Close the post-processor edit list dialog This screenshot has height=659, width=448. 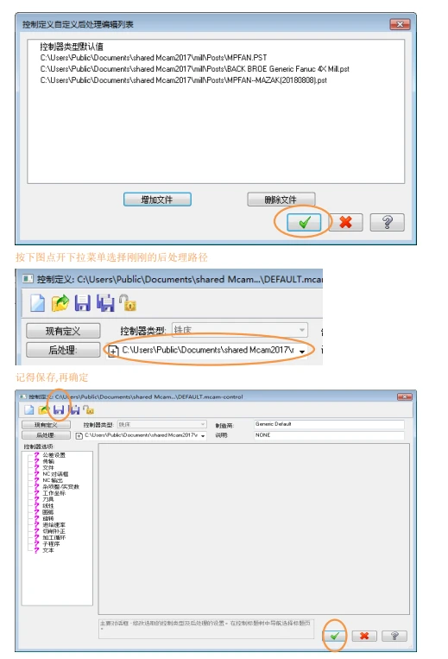pos(400,24)
